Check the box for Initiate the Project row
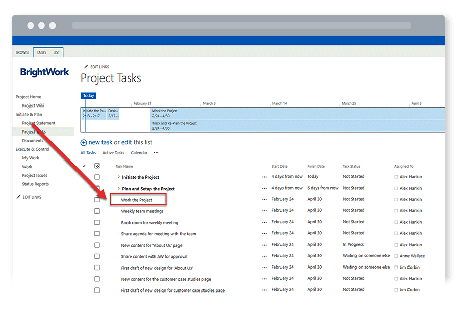 tap(97, 177)
